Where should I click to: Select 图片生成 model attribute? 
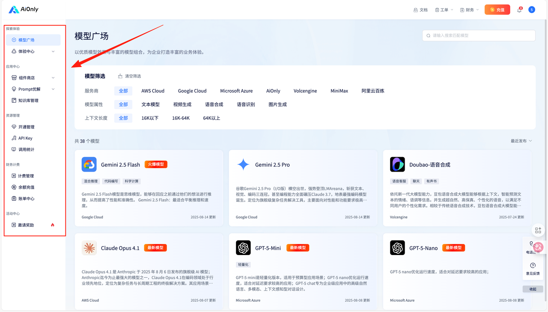277,104
